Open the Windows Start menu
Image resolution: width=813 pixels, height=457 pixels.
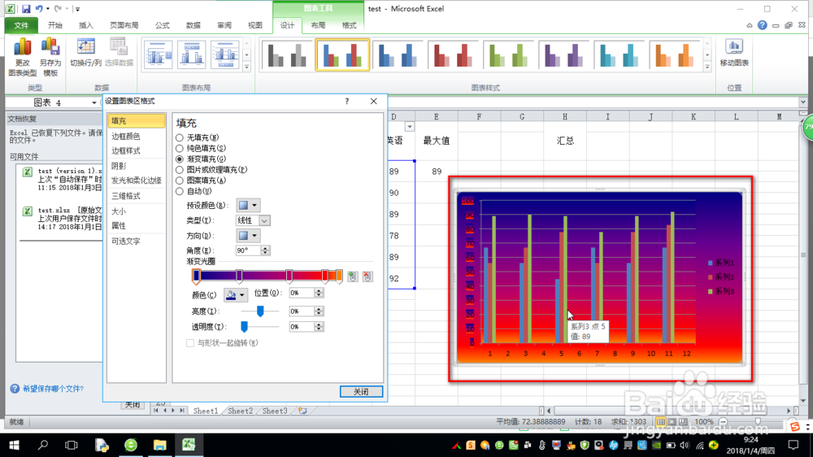[x=14, y=445]
